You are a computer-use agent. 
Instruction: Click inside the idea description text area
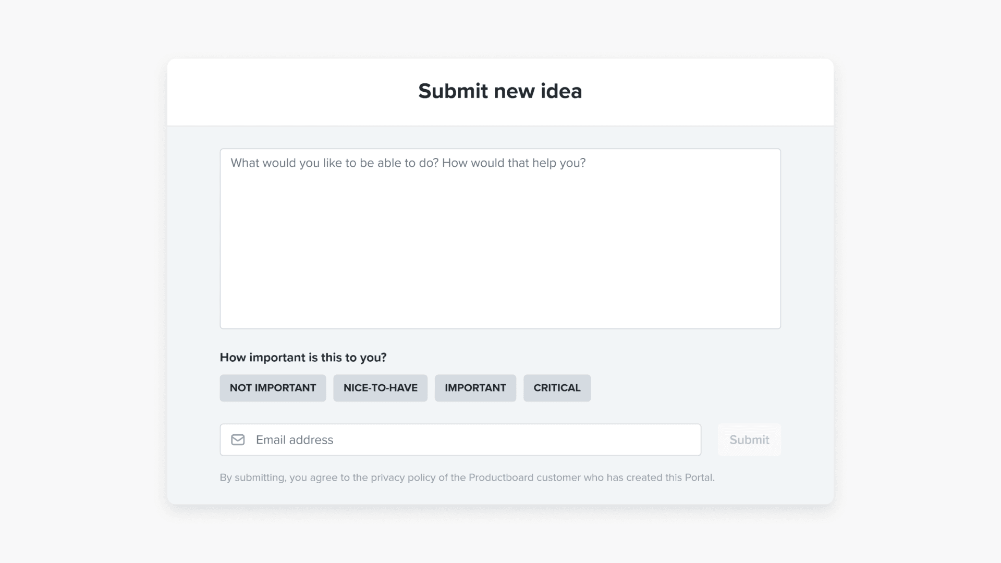[x=500, y=238]
